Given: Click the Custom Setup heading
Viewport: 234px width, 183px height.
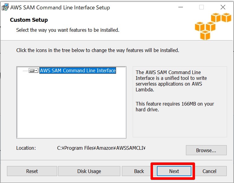Looking at the screenshot, I should [x=29, y=20].
